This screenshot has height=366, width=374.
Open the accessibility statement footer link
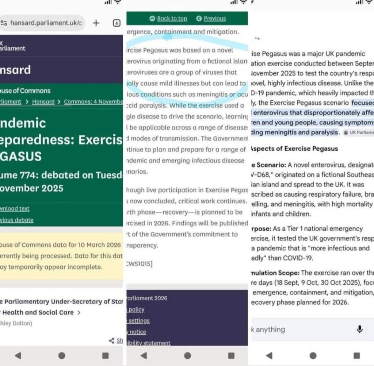pos(148,343)
